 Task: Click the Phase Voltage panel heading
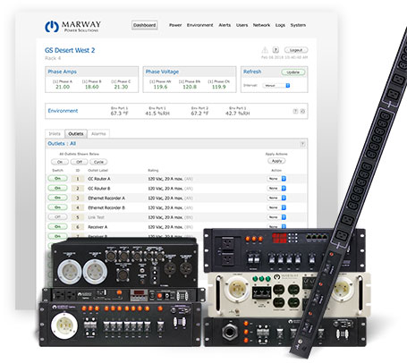162,72
